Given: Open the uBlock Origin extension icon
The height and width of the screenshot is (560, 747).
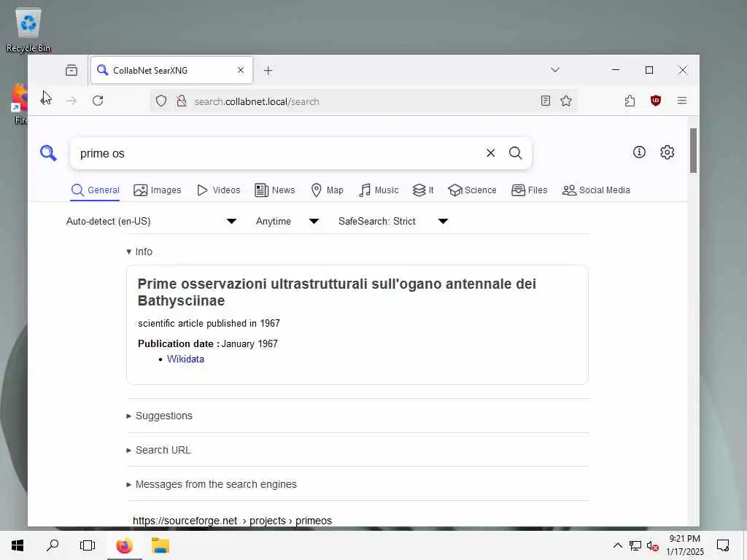Looking at the screenshot, I should [656, 101].
